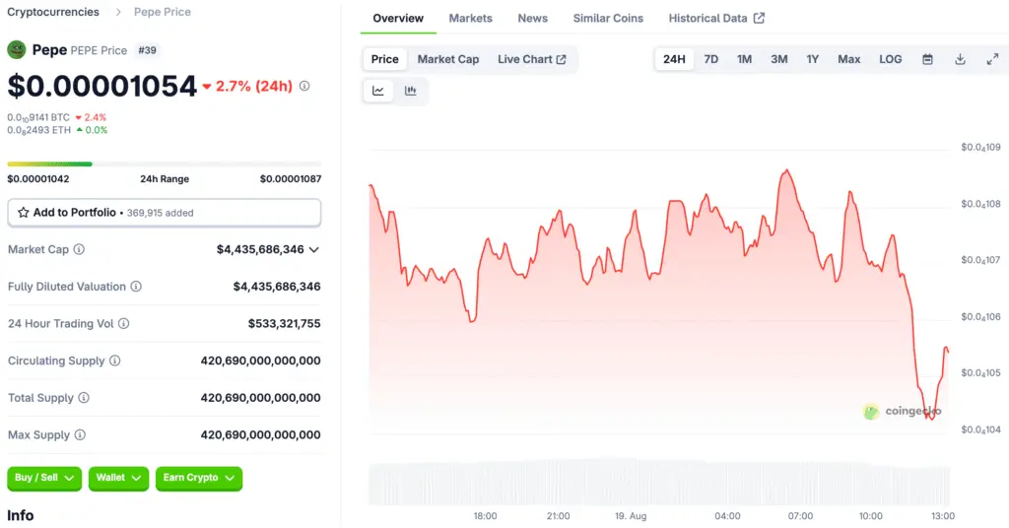This screenshot has height=528, width=1009.
Task: Click the $0.00001042 24h low value
Action: (x=38, y=178)
